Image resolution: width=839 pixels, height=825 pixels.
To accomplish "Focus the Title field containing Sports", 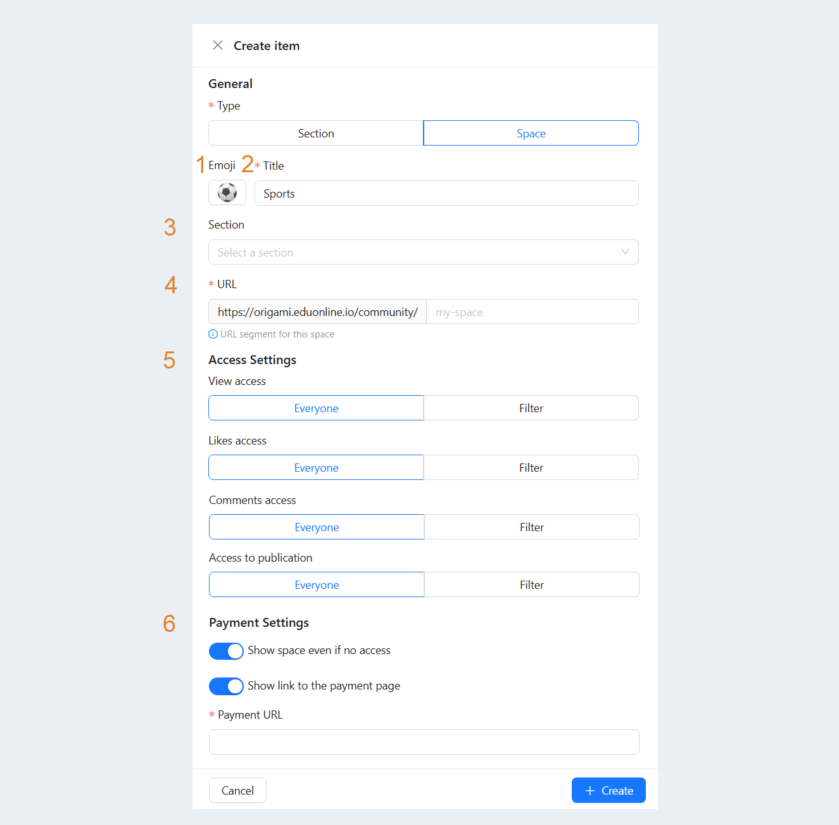I will (446, 193).
